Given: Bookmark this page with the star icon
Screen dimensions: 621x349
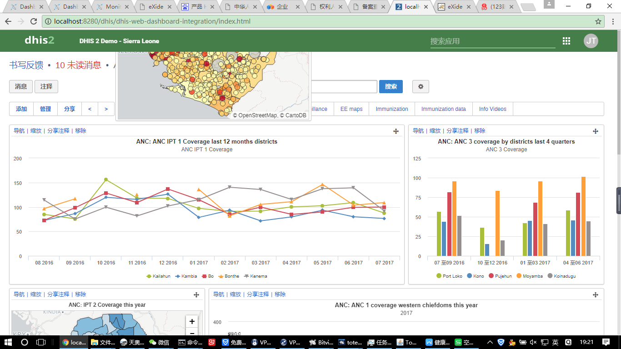Looking at the screenshot, I should coord(598,21).
